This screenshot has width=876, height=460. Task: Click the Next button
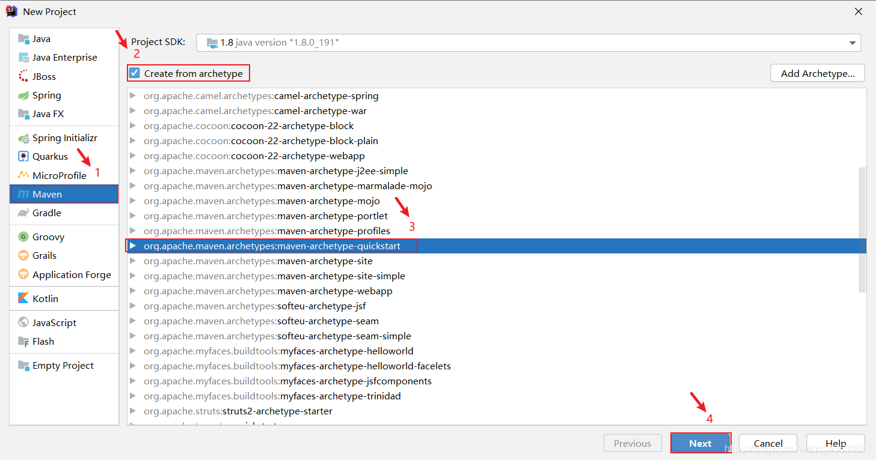[x=700, y=443]
